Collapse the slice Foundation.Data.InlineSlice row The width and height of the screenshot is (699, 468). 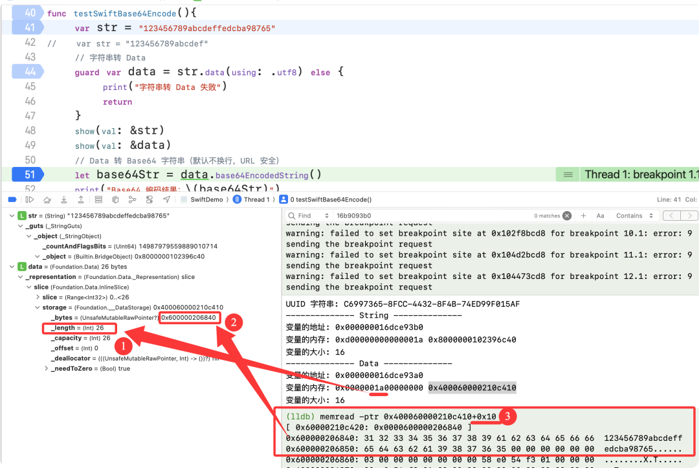28,287
